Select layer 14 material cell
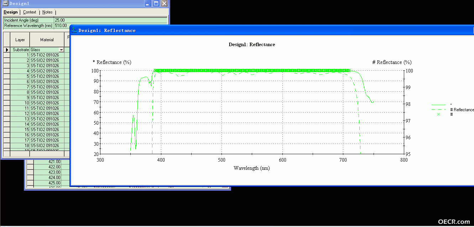 point(47,124)
